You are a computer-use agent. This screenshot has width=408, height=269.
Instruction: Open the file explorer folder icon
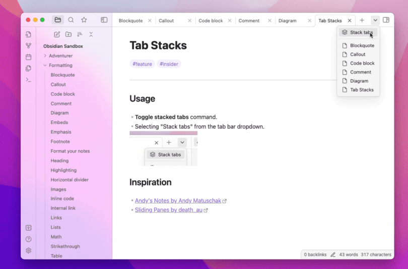(x=58, y=20)
